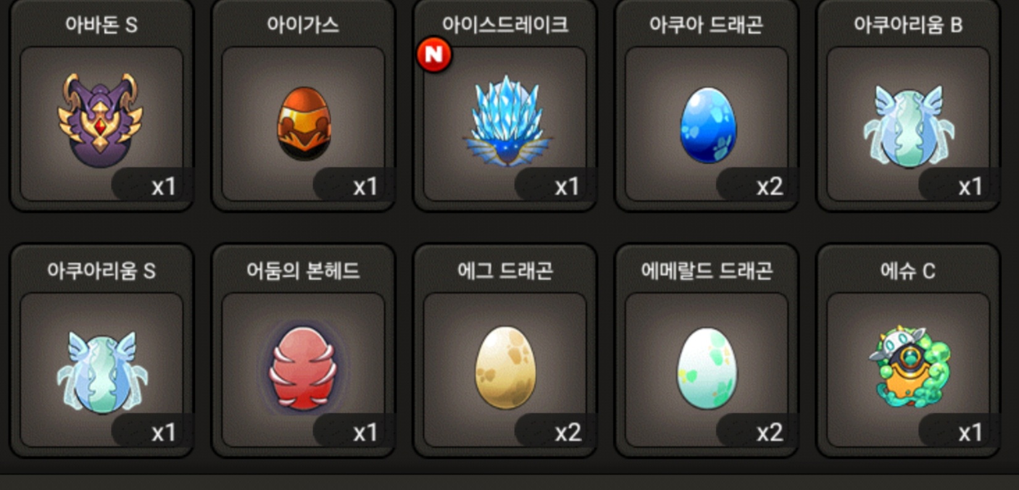The width and height of the screenshot is (1019, 490).
Task: Click the x2 count on 에메랄드 드래곤
Action: (769, 433)
